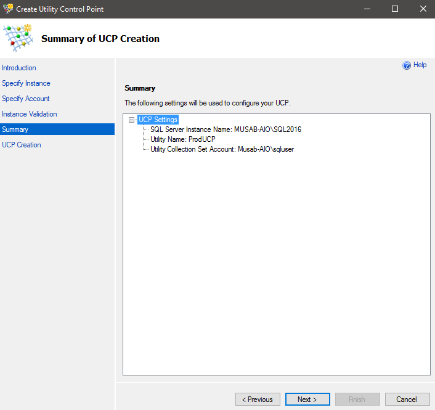The width and height of the screenshot is (435, 410).
Task: Click the UCP grid logo in header
Action: click(x=18, y=38)
